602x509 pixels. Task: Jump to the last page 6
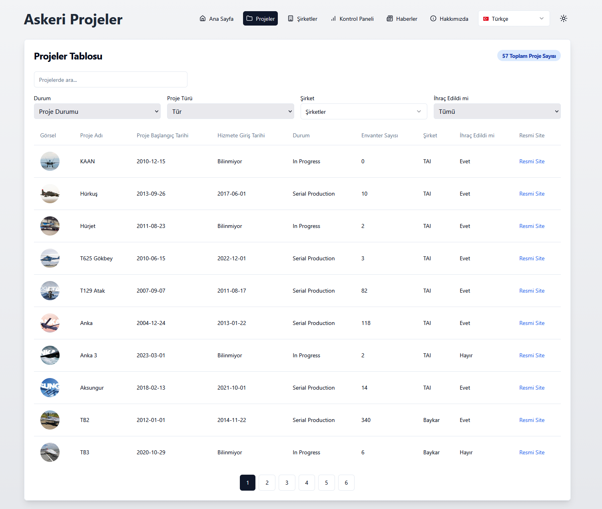(346, 483)
